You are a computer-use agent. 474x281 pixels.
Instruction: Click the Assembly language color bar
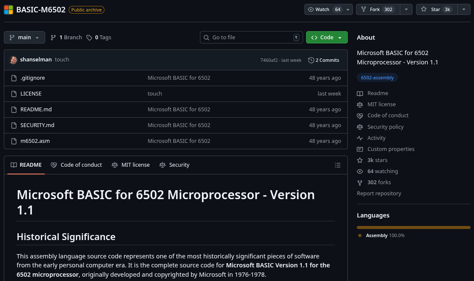(413, 227)
